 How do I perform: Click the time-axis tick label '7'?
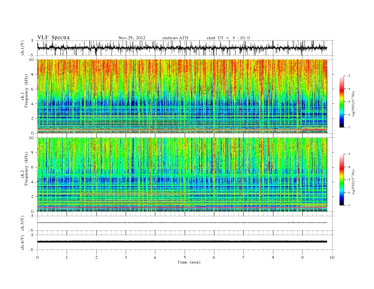pos(244,257)
